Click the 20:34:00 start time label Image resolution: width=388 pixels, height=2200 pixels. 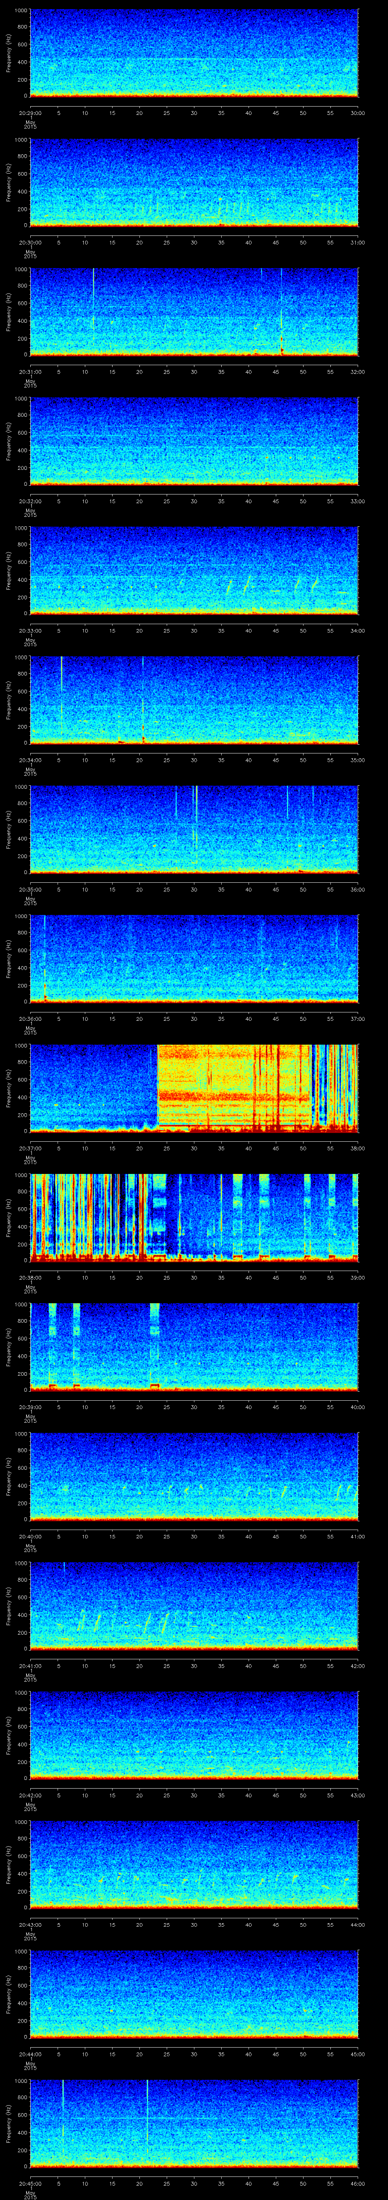coord(30,760)
